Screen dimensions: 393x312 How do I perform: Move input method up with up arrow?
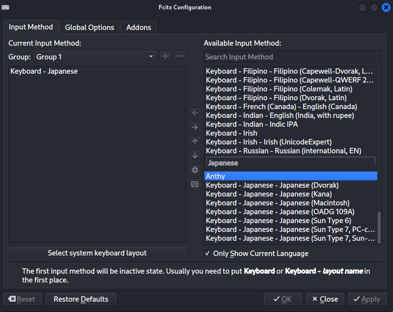pyautogui.click(x=195, y=142)
